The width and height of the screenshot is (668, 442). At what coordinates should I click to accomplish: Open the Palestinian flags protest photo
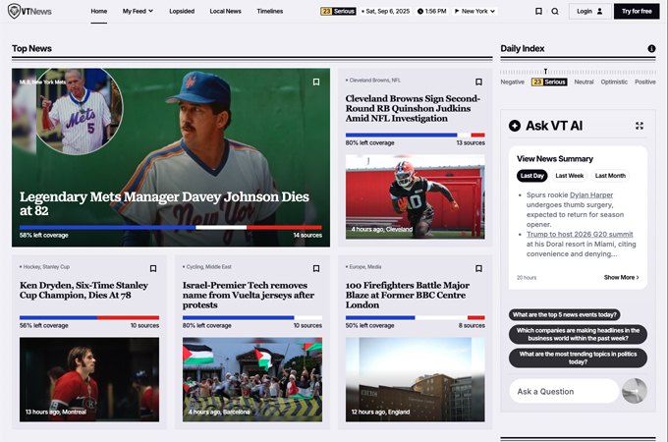[x=252, y=379]
